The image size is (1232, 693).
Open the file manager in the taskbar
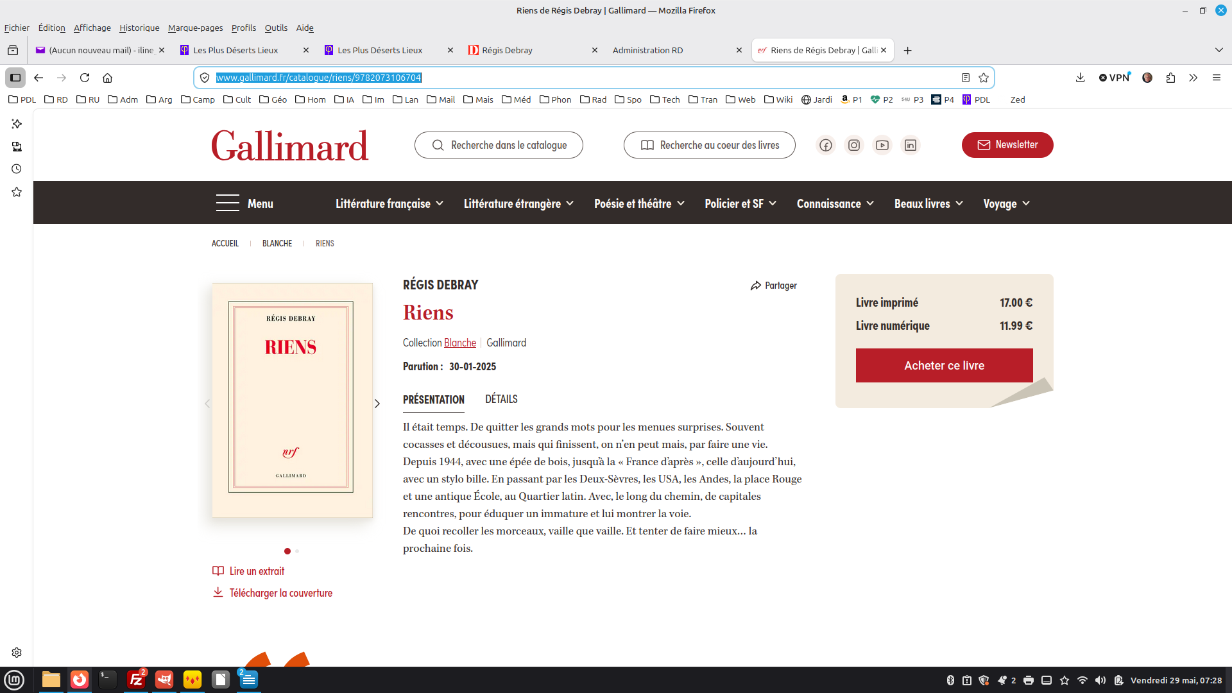(51, 680)
